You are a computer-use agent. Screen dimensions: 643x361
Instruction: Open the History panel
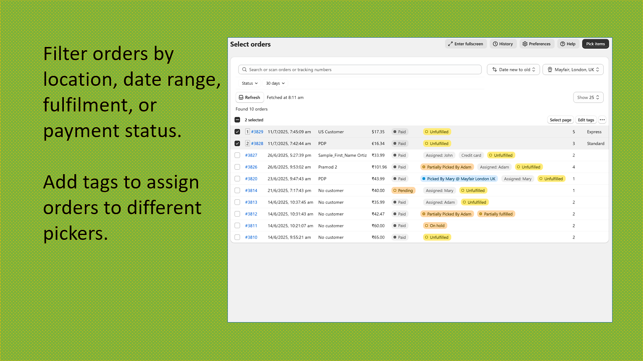(x=503, y=44)
